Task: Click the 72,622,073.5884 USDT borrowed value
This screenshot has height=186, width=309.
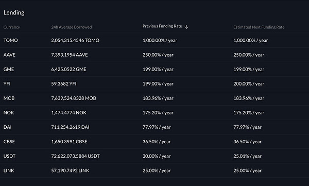Action: [x=75, y=156]
